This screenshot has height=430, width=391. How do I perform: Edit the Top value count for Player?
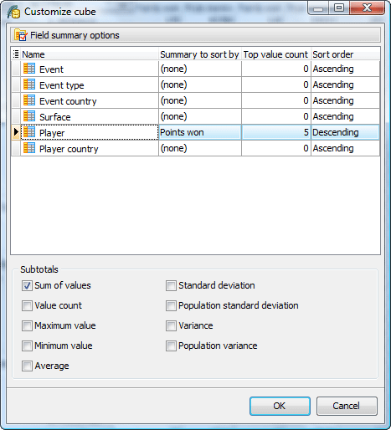(276, 132)
